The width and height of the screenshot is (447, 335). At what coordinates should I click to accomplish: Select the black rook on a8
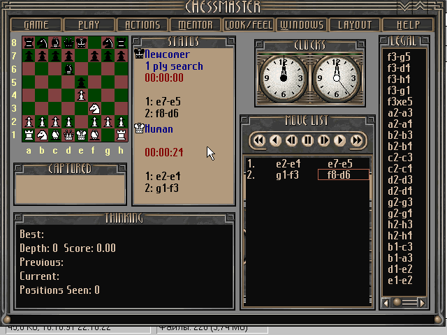29,43
